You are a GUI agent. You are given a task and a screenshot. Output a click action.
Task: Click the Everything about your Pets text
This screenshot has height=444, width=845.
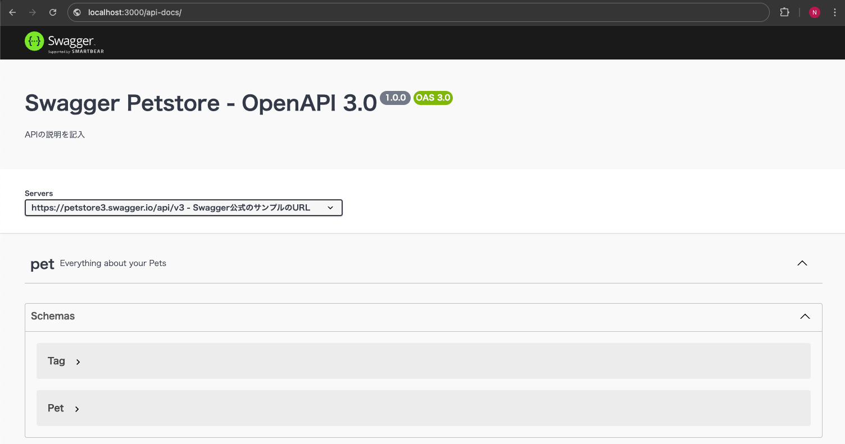point(113,263)
